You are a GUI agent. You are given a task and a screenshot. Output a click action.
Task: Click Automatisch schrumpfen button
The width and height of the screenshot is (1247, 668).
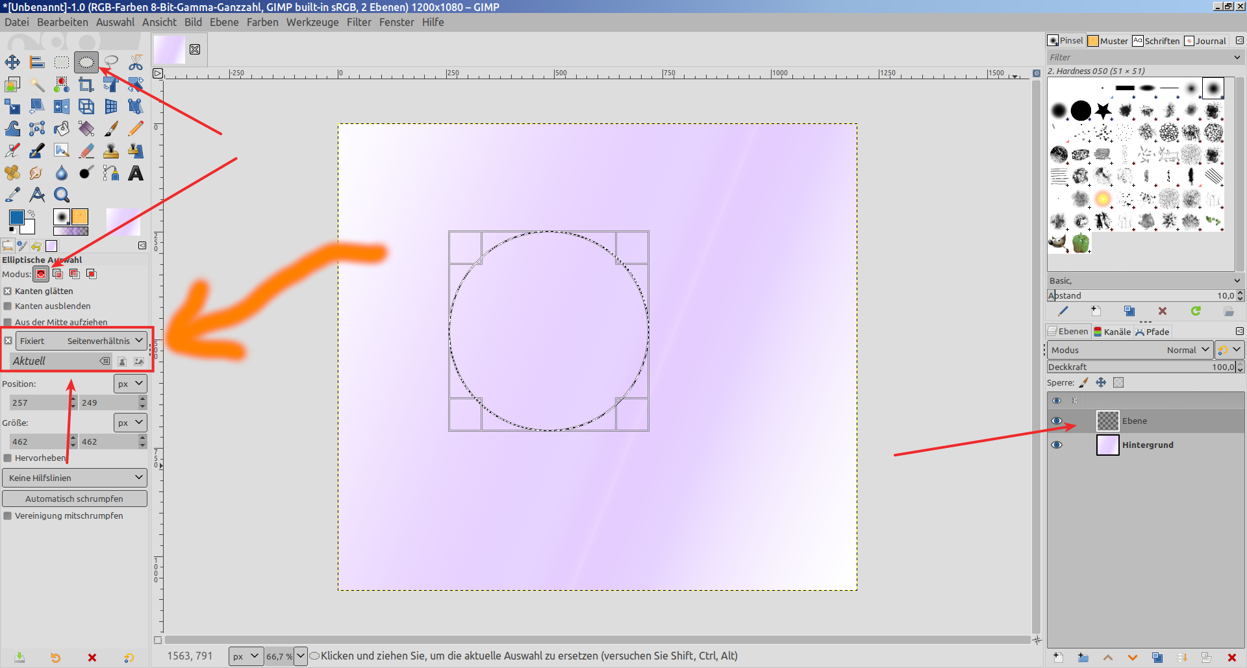point(75,499)
